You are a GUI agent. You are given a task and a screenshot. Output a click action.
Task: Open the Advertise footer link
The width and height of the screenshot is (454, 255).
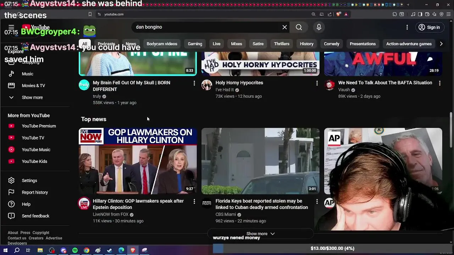[x=54, y=238]
